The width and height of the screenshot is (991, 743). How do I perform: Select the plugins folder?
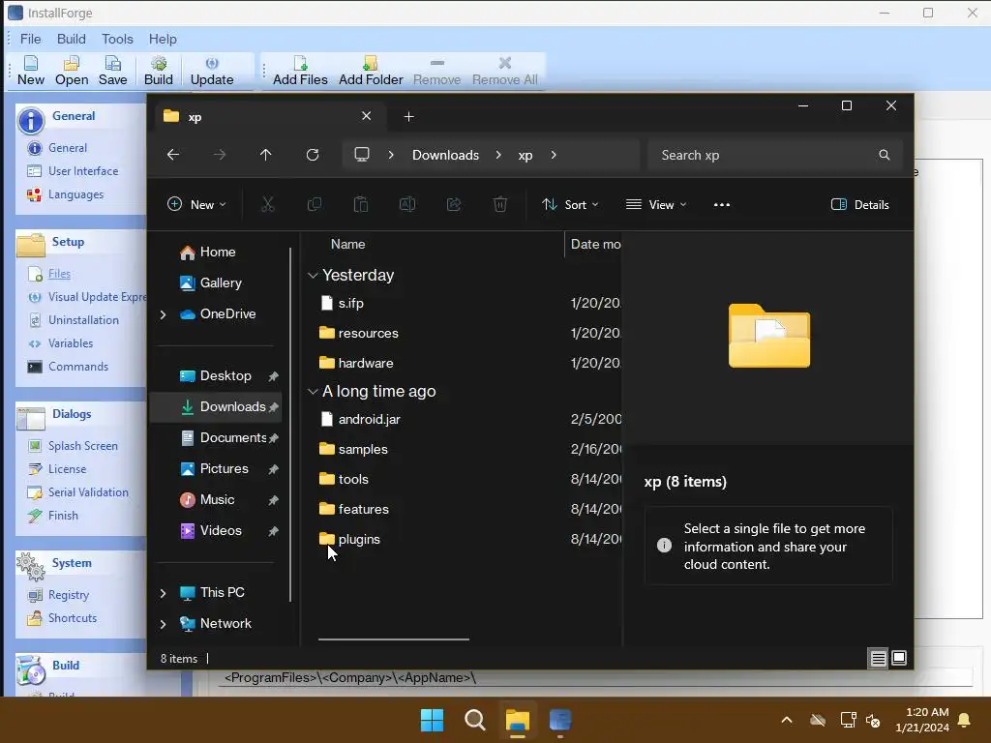(x=359, y=539)
